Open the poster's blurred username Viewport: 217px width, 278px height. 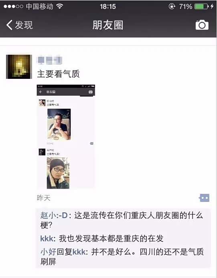(x=49, y=60)
